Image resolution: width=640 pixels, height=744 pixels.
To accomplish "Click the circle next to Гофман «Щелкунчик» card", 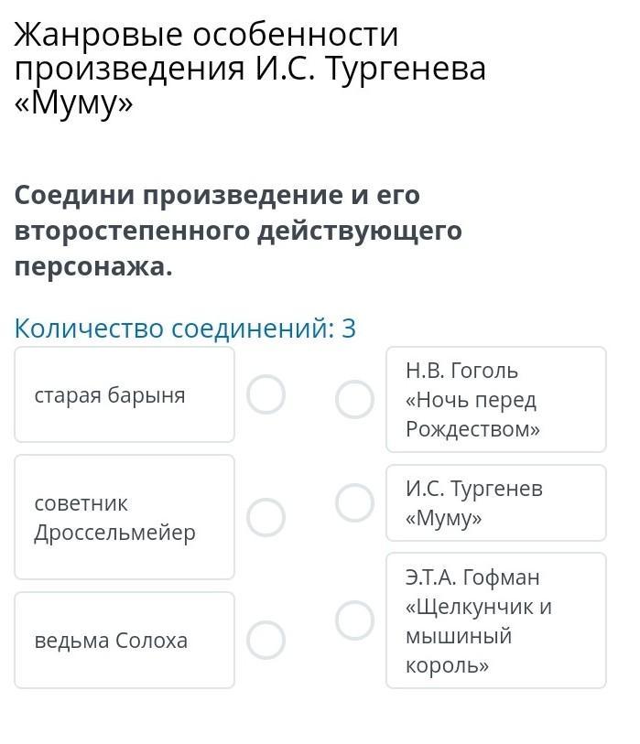I will [x=354, y=620].
